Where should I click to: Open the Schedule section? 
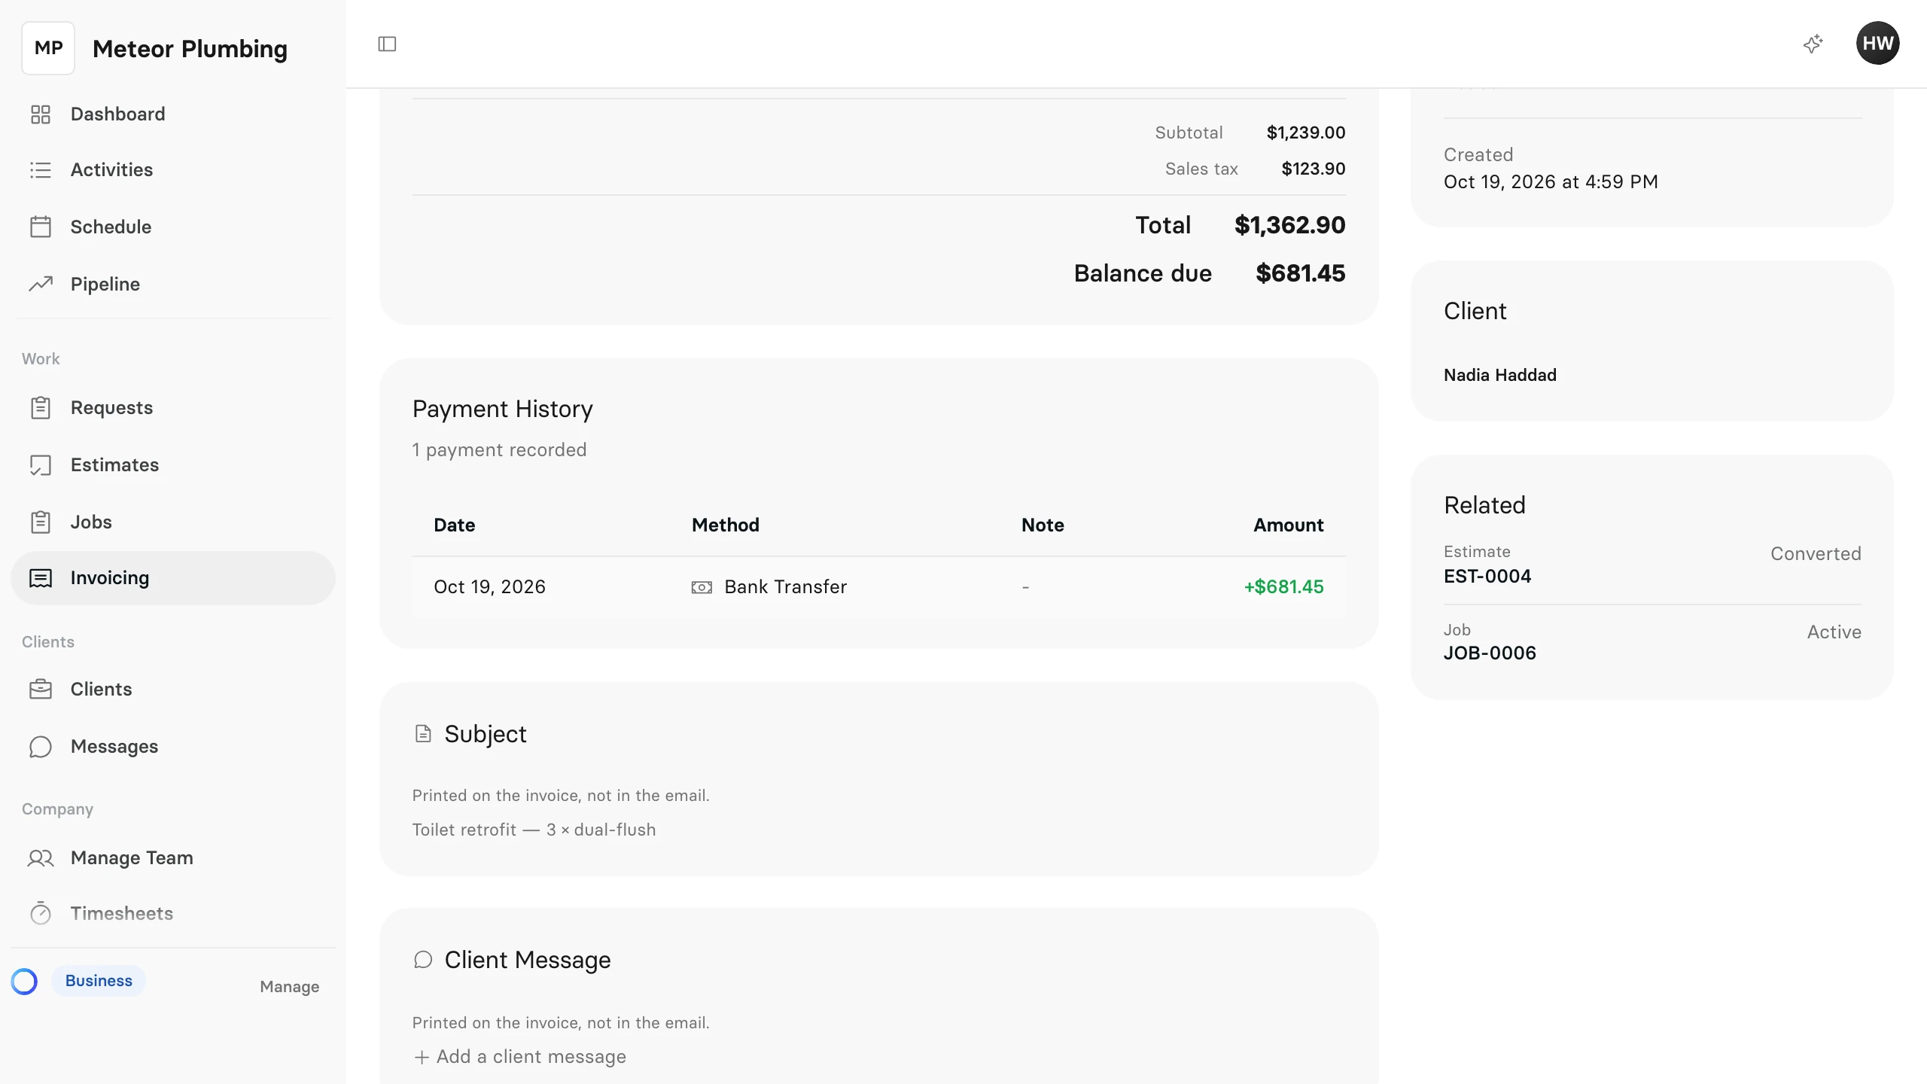pos(173,227)
